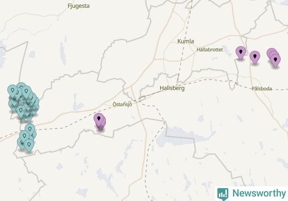This screenshot has width=288, height=201.
Task: Select the top teal marker of the lower cluster
Action: coord(30,130)
